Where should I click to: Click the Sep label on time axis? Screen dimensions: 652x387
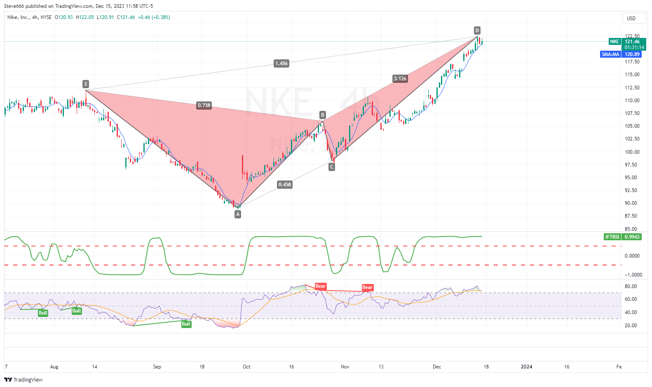pyautogui.click(x=157, y=367)
